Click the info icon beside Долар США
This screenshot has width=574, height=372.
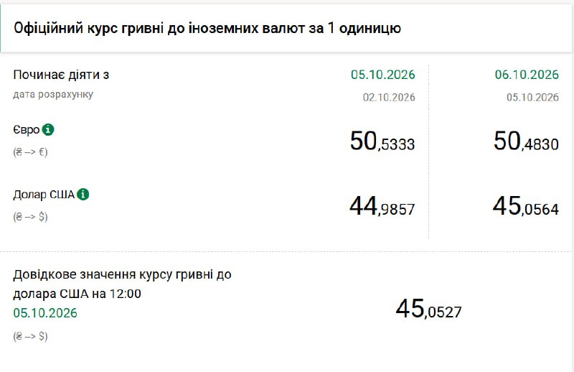tap(83, 194)
